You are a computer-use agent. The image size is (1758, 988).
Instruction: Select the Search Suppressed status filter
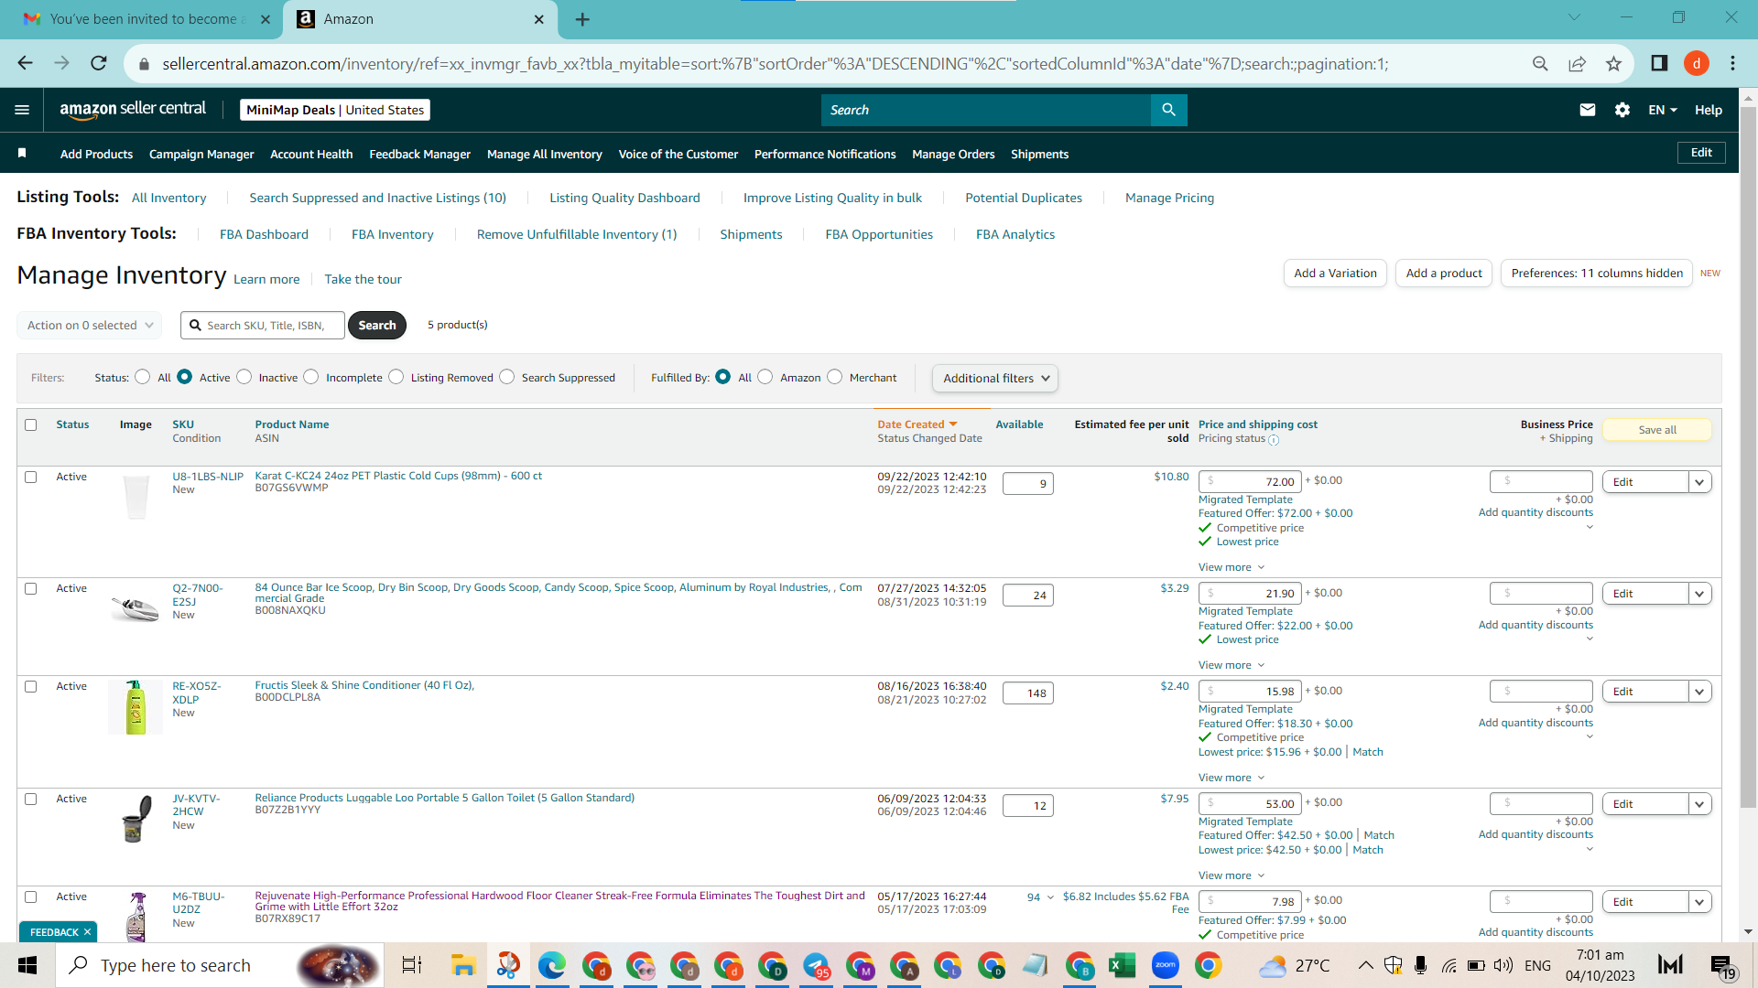507,377
